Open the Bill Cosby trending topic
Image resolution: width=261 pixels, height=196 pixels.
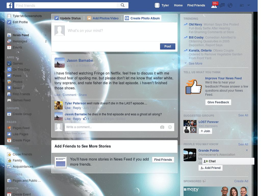[196, 38]
